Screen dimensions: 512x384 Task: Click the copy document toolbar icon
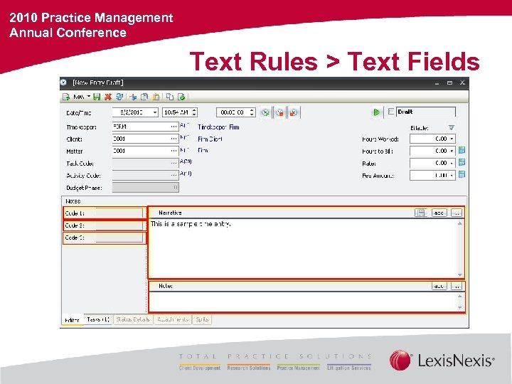[x=144, y=97]
